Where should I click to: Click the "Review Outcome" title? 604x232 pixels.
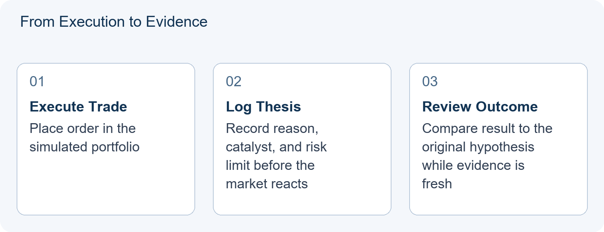pos(480,107)
